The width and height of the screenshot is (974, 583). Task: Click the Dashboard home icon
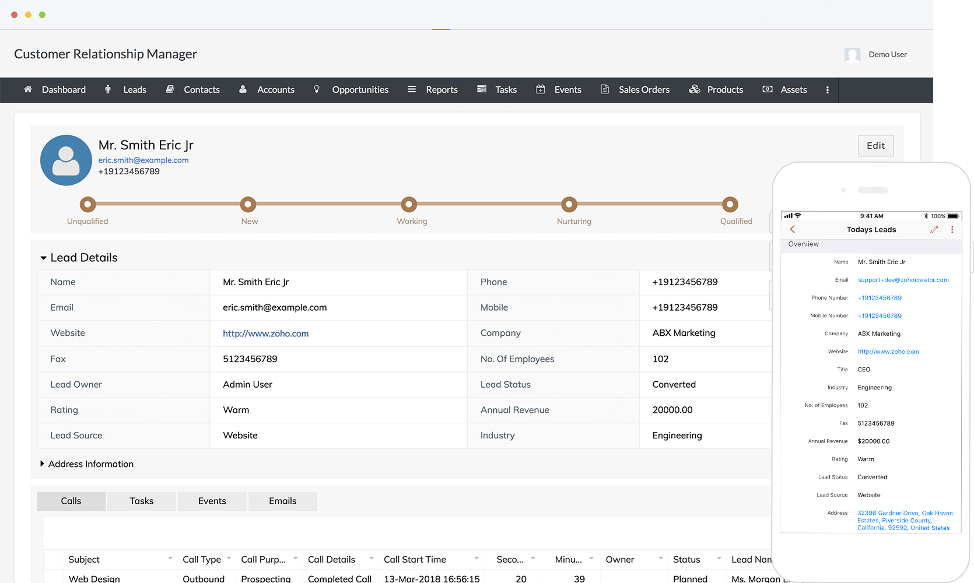[27, 89]
